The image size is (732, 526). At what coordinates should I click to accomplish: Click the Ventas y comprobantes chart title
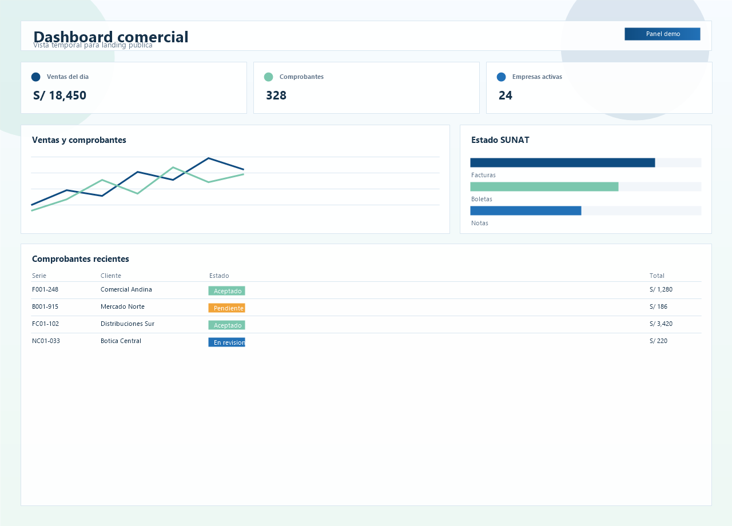coord(79,140)
